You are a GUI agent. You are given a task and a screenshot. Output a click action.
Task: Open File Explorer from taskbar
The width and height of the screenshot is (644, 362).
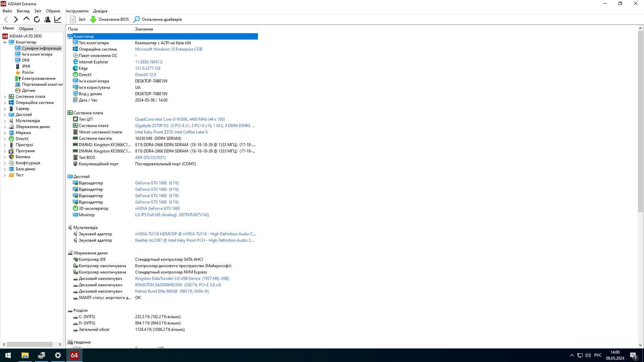[x=25, y=355]
